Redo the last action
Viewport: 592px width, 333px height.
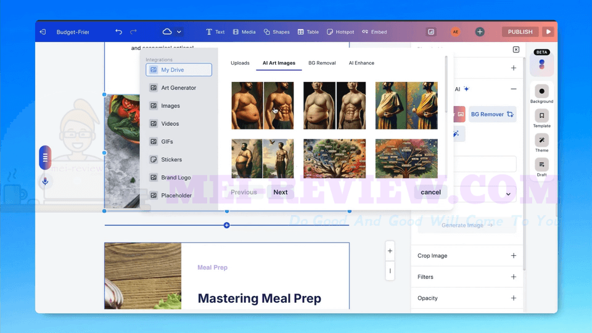click(x=133, y=32)
